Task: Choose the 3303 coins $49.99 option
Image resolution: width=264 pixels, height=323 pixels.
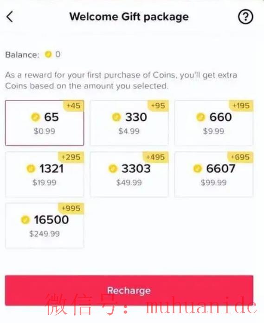Action: point(129,174)
